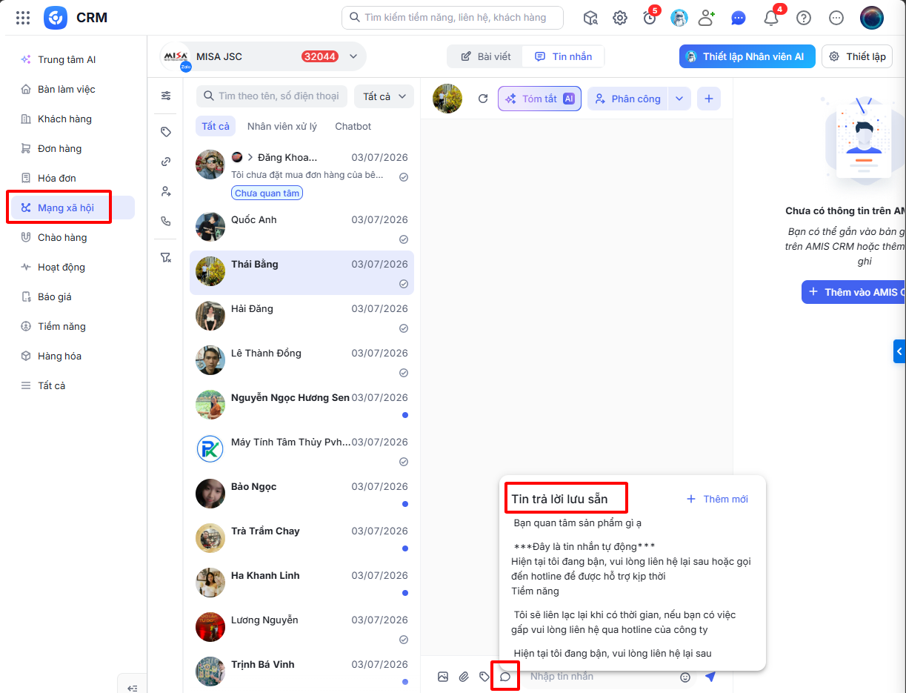Click the insert image icon
The image size is (906, 693).
point(443,677)
